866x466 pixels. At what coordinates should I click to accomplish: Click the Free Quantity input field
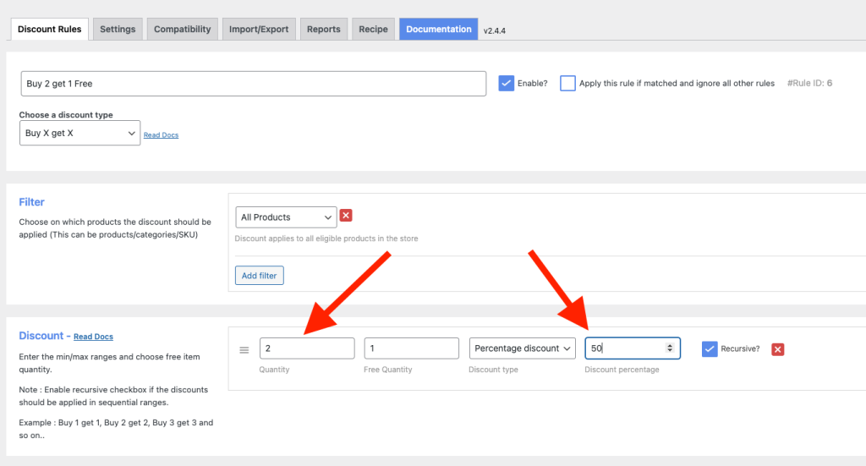[411, 348]
